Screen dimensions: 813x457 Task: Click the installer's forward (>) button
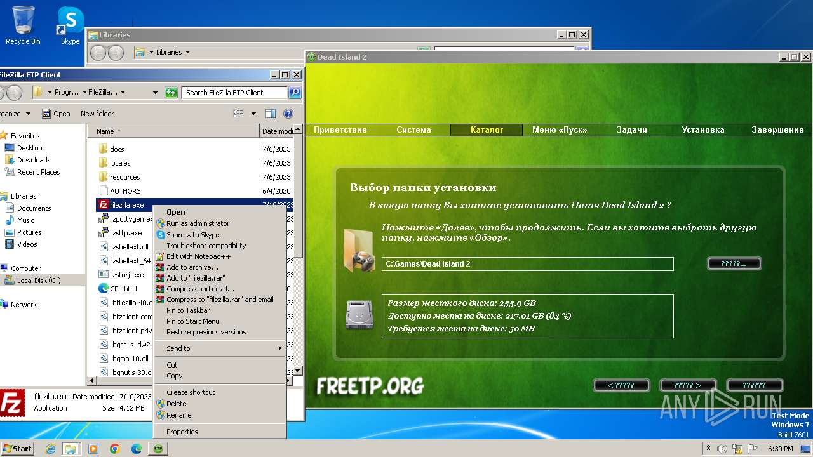(x=688, y=385)
